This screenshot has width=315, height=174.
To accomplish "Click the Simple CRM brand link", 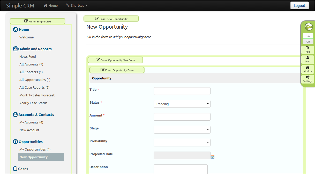I will [20, 5].
